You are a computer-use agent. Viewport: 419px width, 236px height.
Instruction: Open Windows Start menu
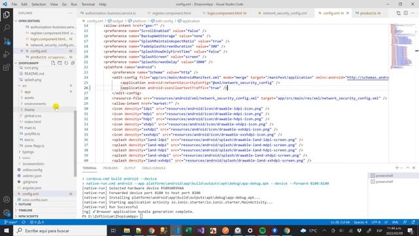[x=7, y=230]
